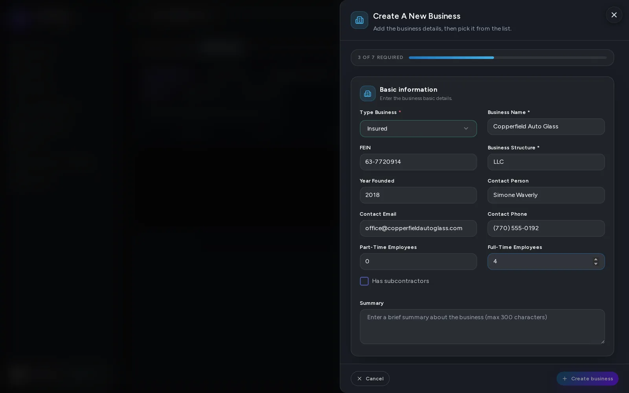Focus the Part-Time Employees field
This screenshot has height=393, width=629.
[x=418, y=261]
